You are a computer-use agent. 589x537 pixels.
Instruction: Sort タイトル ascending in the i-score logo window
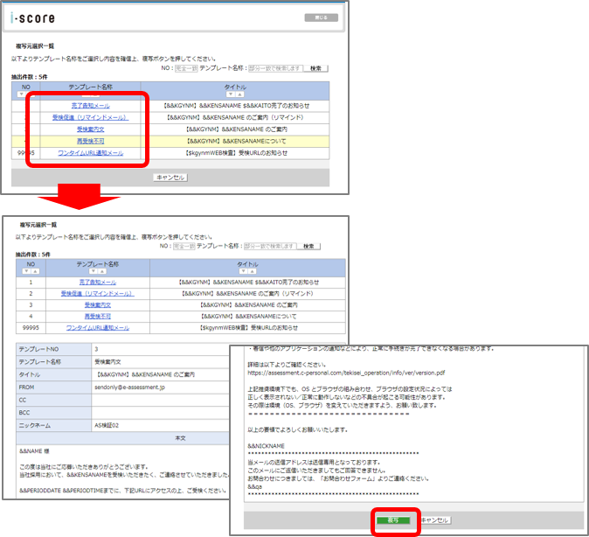tap(239, 94)
